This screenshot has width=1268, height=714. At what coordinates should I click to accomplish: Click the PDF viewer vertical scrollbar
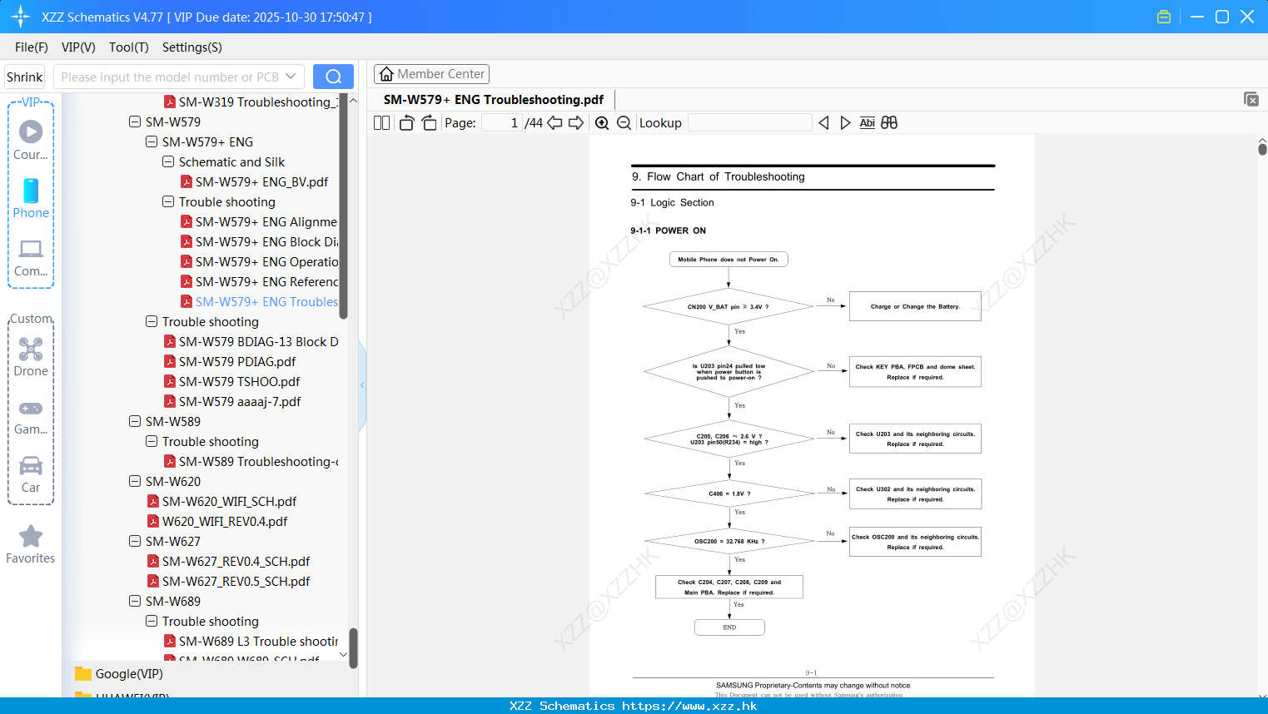tap(1262, 149)
